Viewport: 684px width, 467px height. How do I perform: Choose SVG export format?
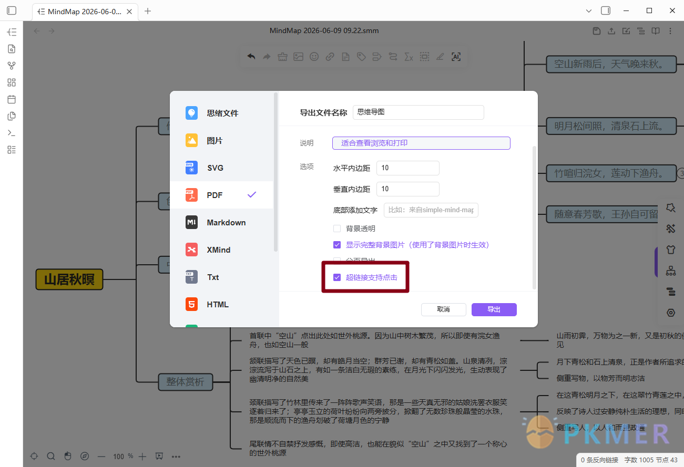[221, 168]
